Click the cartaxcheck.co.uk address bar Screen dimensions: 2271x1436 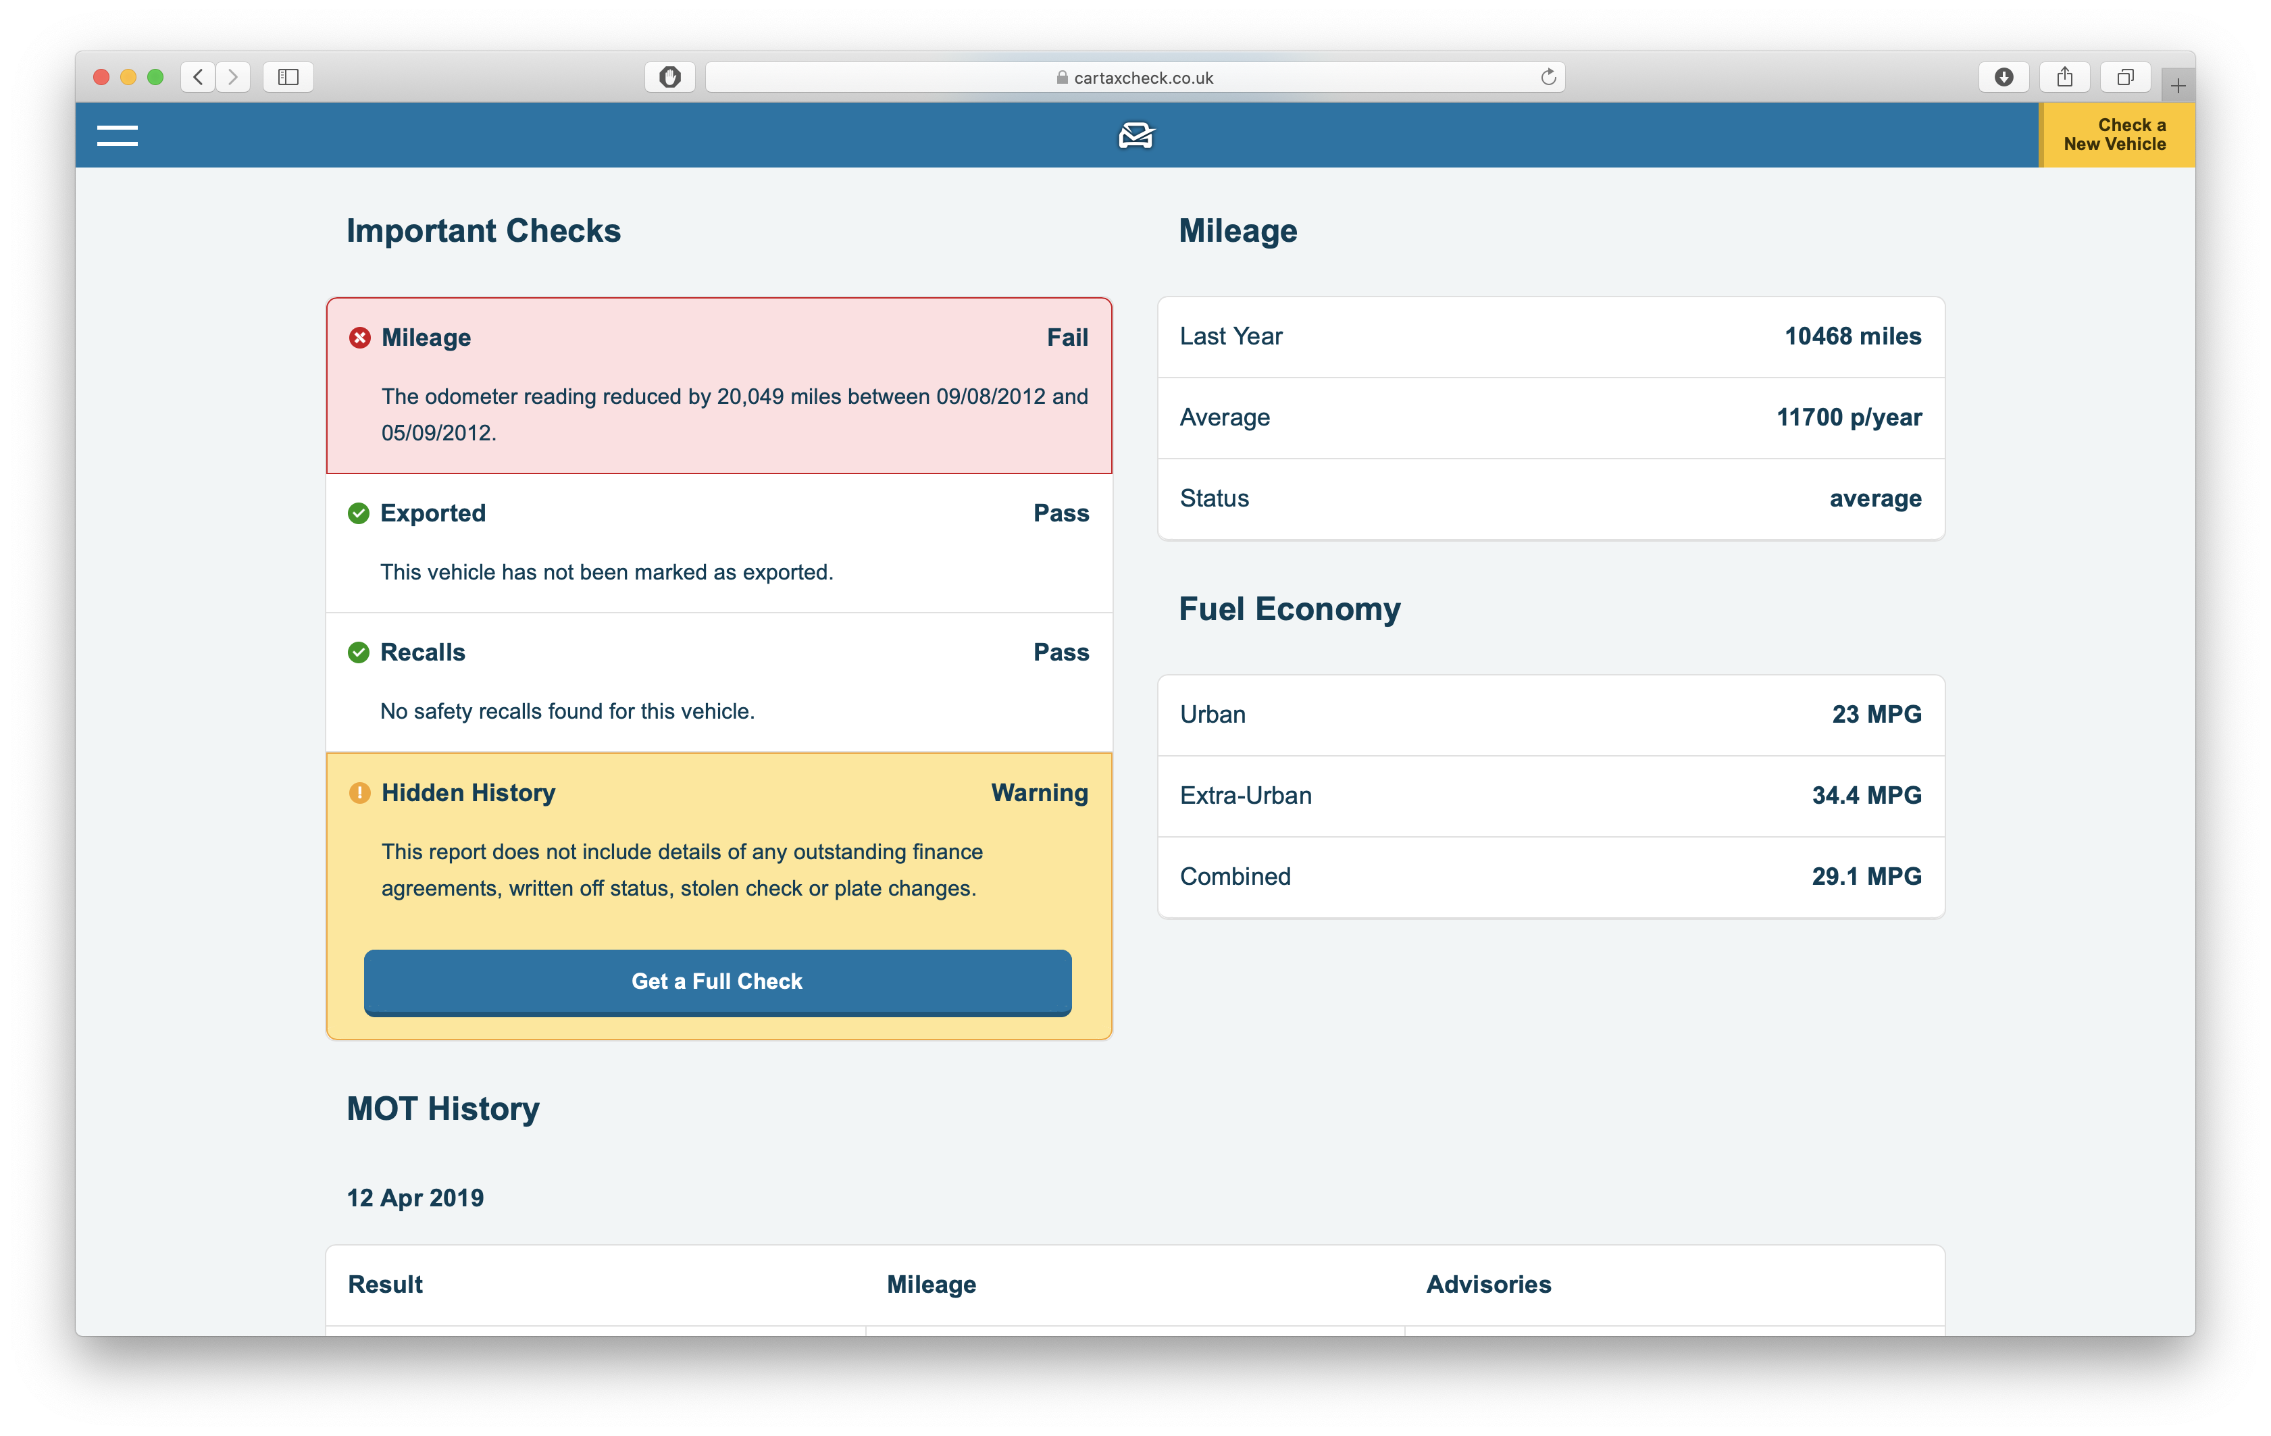point(1135,77)
